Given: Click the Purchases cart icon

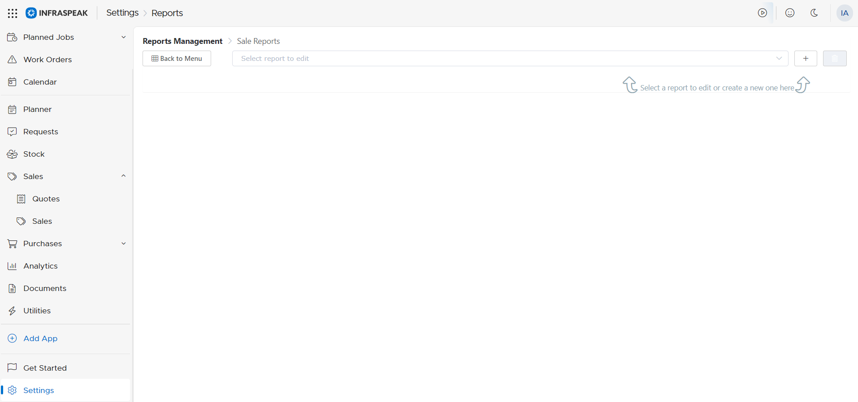Looking at the screenshot, I should (x=12, y=244).
